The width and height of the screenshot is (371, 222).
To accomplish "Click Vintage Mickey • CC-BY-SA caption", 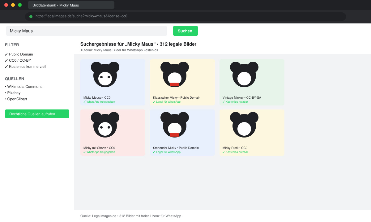I will (242, 98).
